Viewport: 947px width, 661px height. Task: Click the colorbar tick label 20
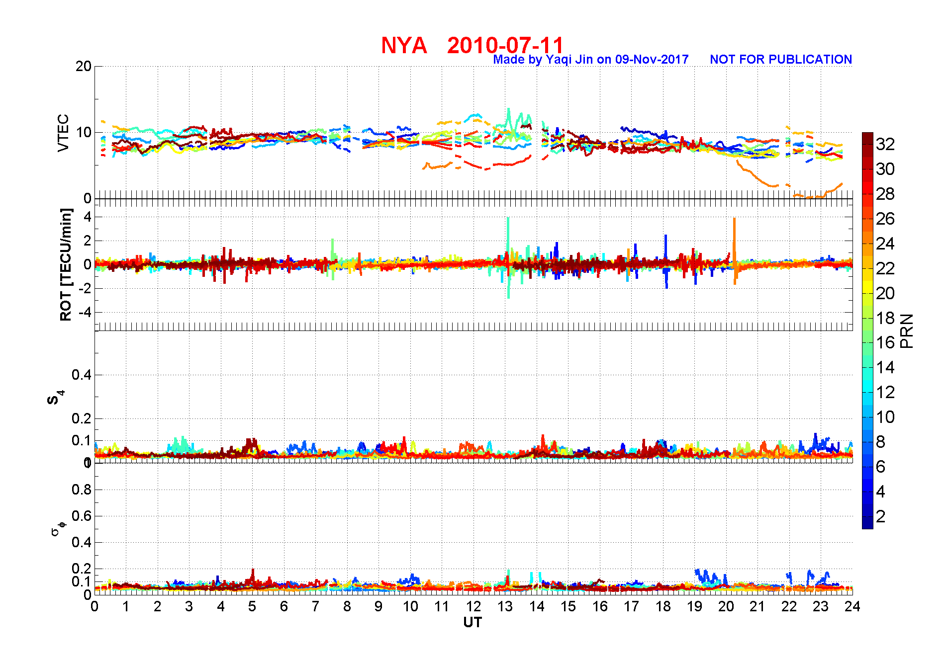[885, 293]
